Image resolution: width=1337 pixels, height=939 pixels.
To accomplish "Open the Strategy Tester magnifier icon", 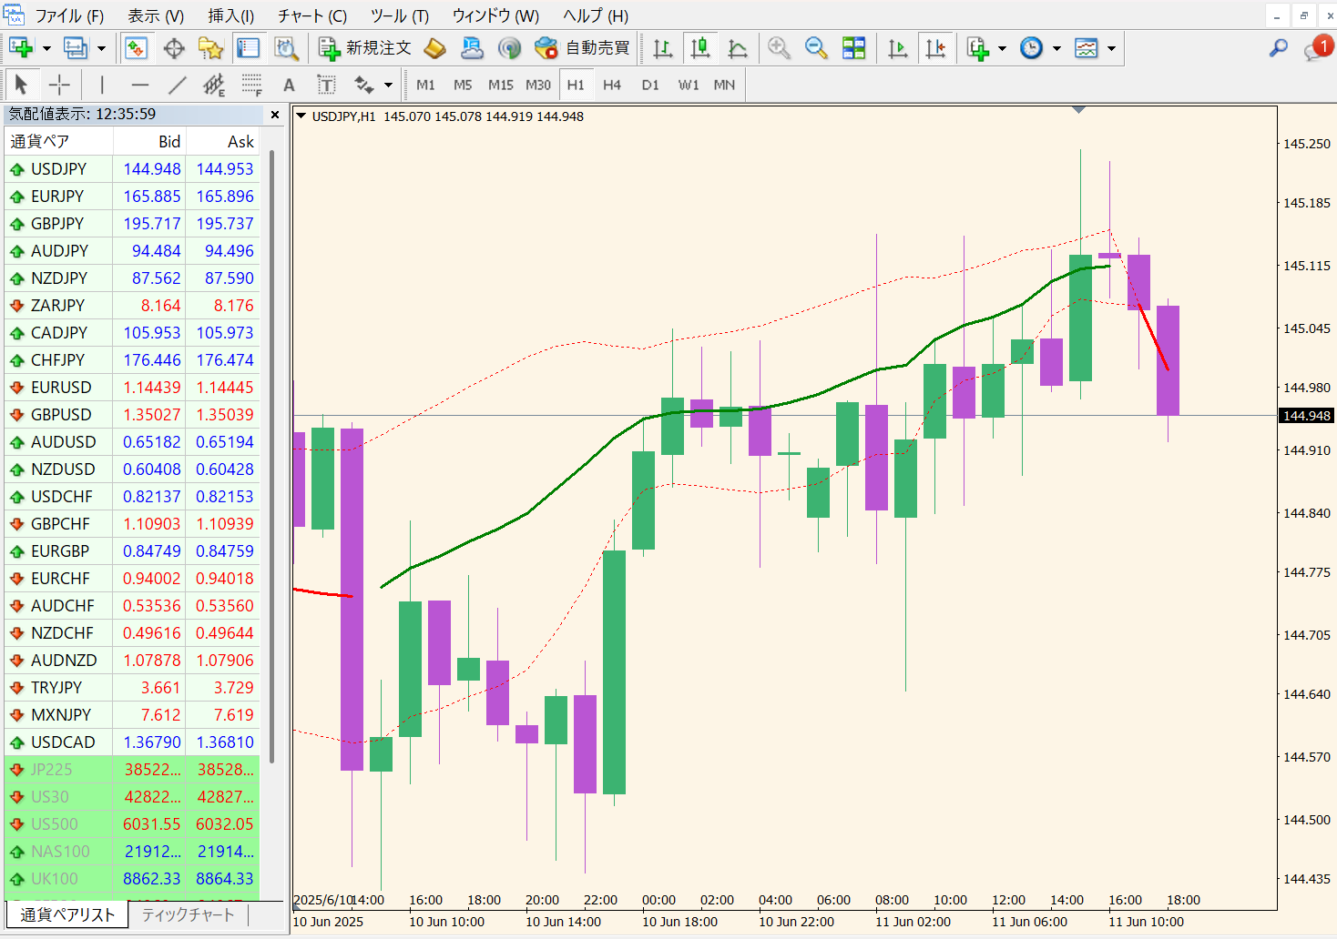I will (x=286, y=48).
